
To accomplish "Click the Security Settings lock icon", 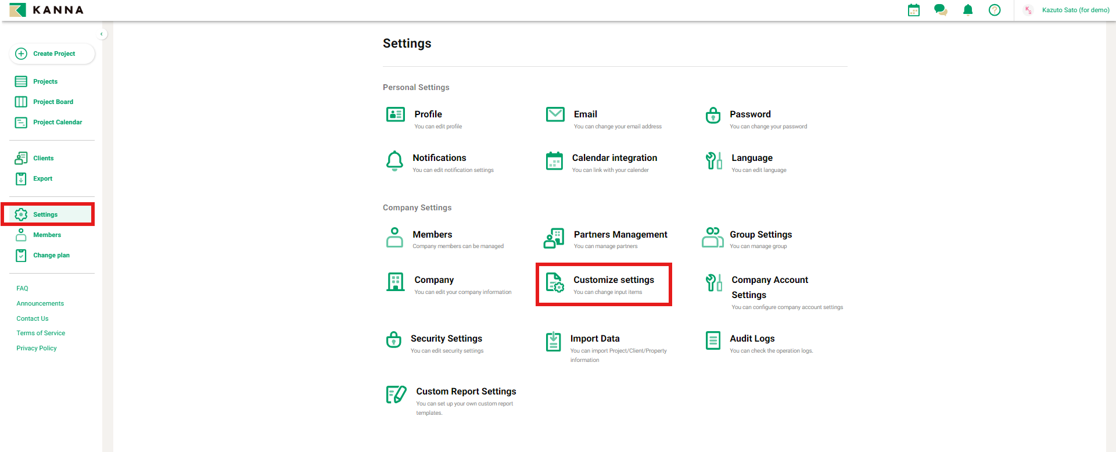I will click(394, 340).
